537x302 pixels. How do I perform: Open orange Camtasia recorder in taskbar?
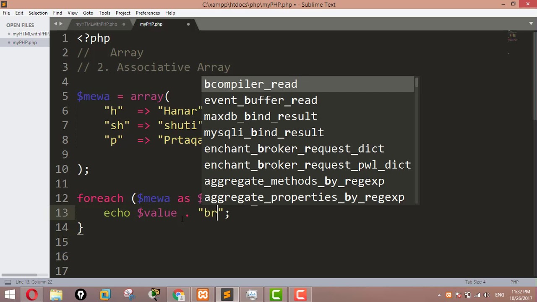tap(300, 295)
